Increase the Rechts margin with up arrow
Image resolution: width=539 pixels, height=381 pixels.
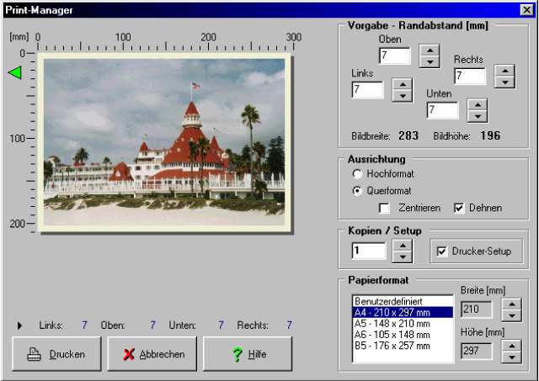505,71
